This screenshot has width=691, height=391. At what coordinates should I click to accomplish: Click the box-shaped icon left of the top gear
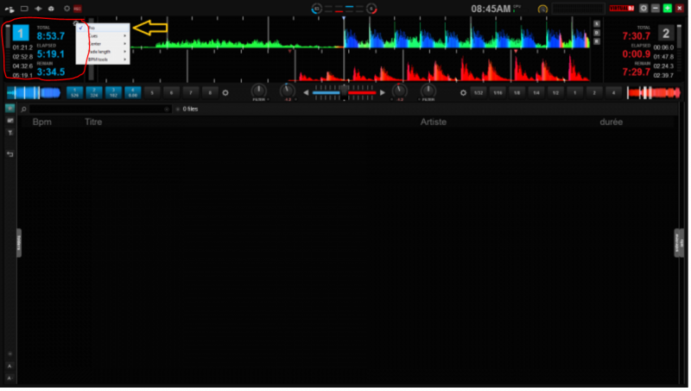point(51,9)
